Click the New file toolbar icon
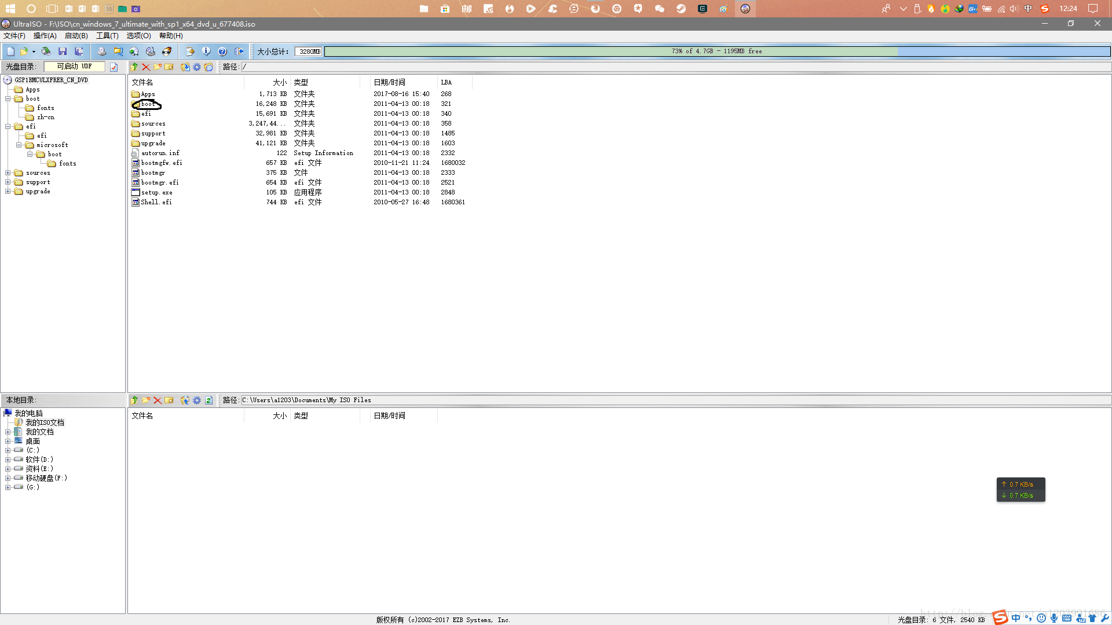1112x625 pixels. 10,52
